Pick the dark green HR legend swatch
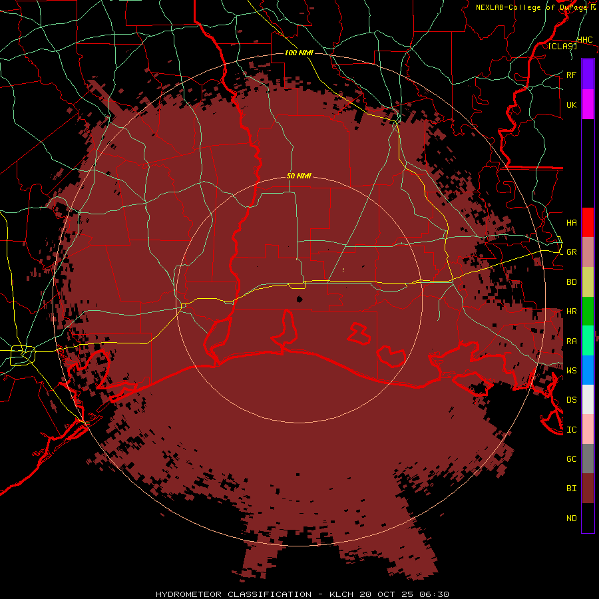The height and width of the screenshot is (599, 599). point(588,311)
